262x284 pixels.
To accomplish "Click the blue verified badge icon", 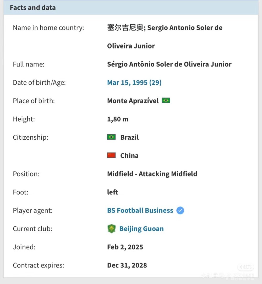I will (x=180, y=210).
